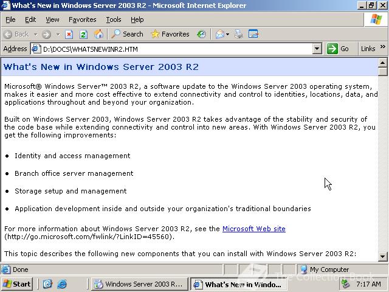Click the Show Desktop quick launch icon
Image resolution: width=389 pixels, height=292 pixels.
point(47,284)
